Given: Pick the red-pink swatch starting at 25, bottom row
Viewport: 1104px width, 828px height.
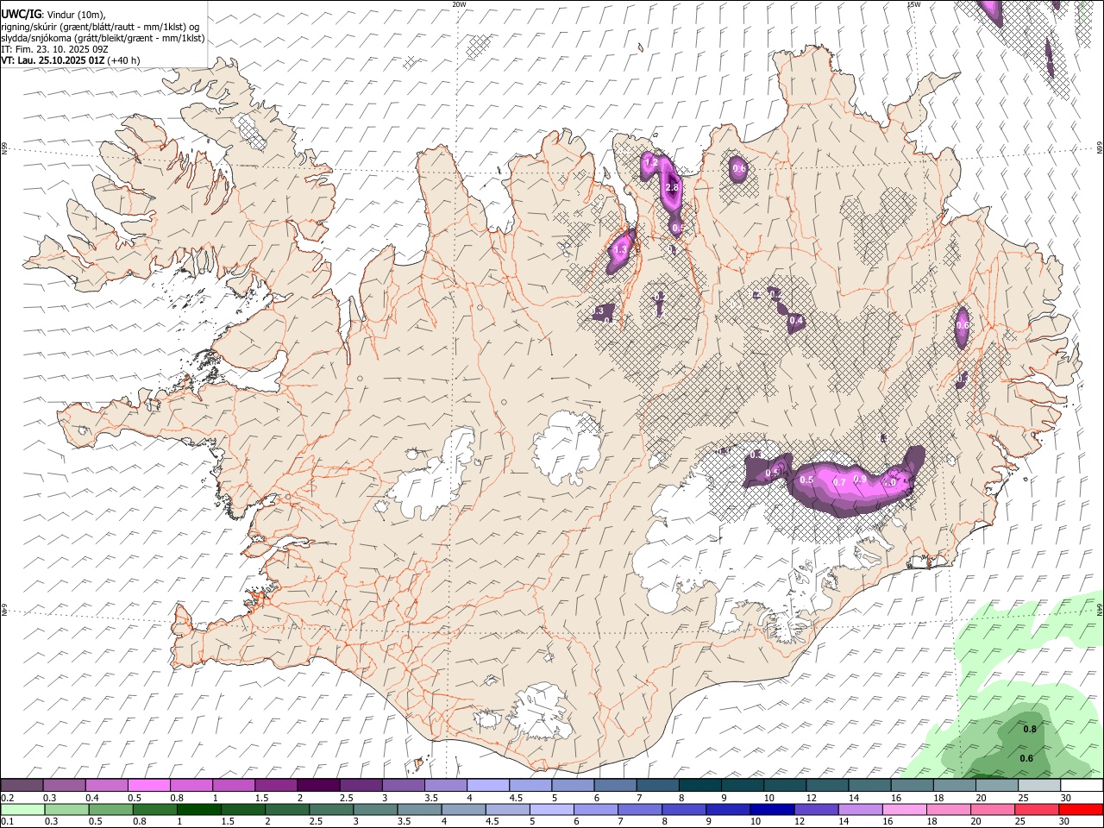Looking at the screenshot, I should point(1037,810).
